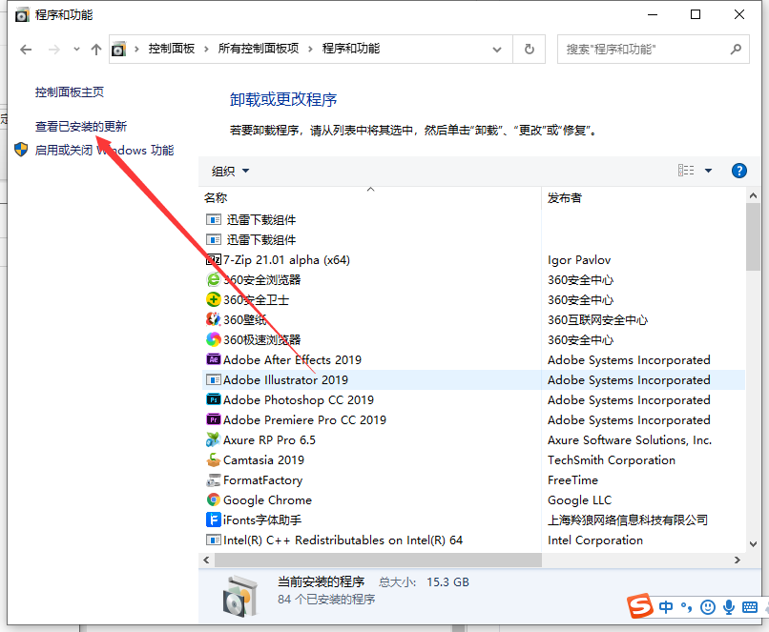Screen dimensions: 769x632
Task: Click the blue help question icon
Action: coord(739,171)
